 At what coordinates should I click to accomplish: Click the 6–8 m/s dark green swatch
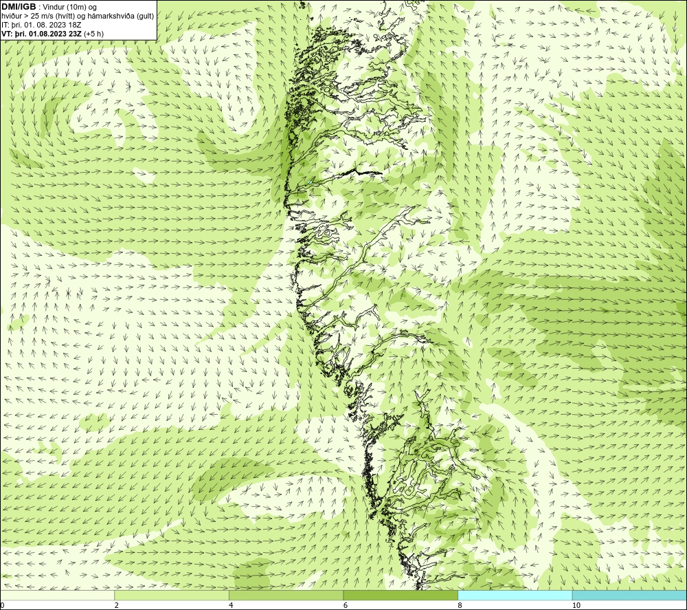[x=401, y=595]
